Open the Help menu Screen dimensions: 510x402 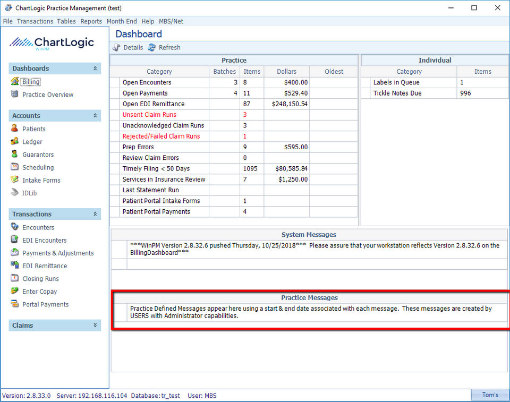[148, 21]
